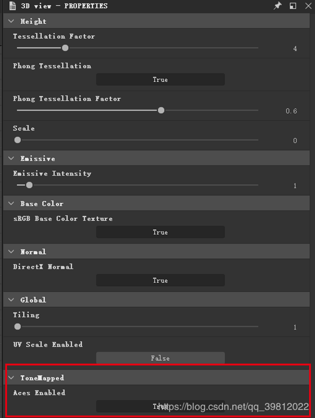This screenshot has height=418, width=315.
Task: Collapse the Emissive section
Action: 11,159
